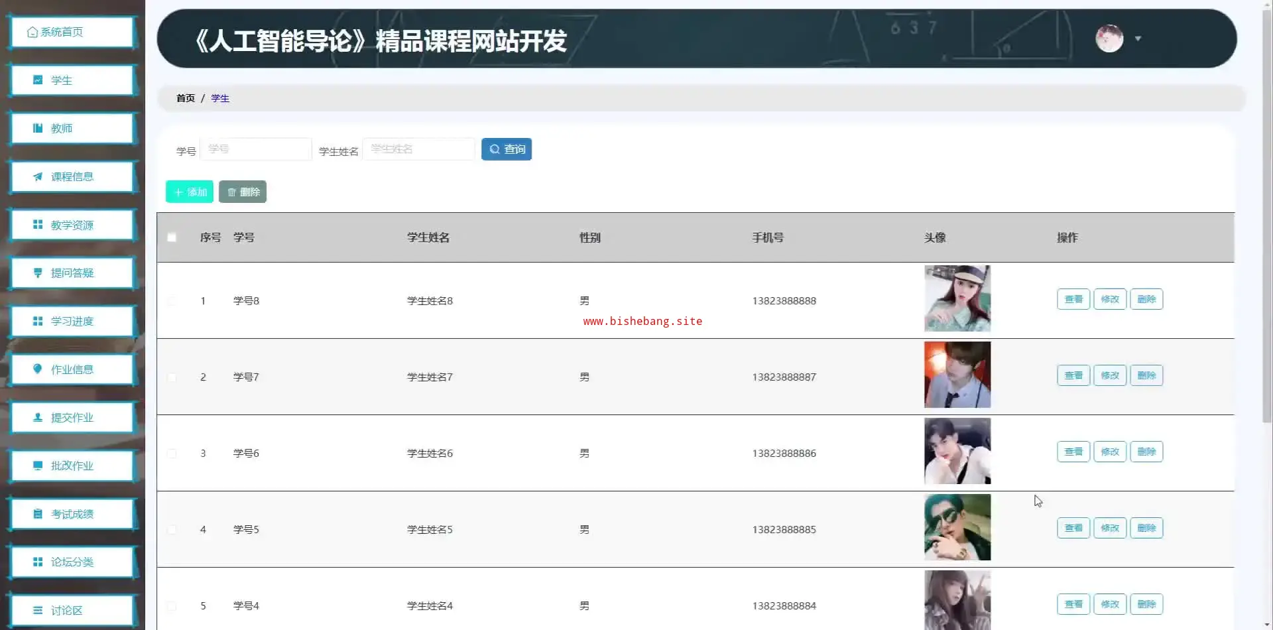
Task: Click the 删除 button for 学号4
Action: pyautogui.click(x=1146, y=604)
